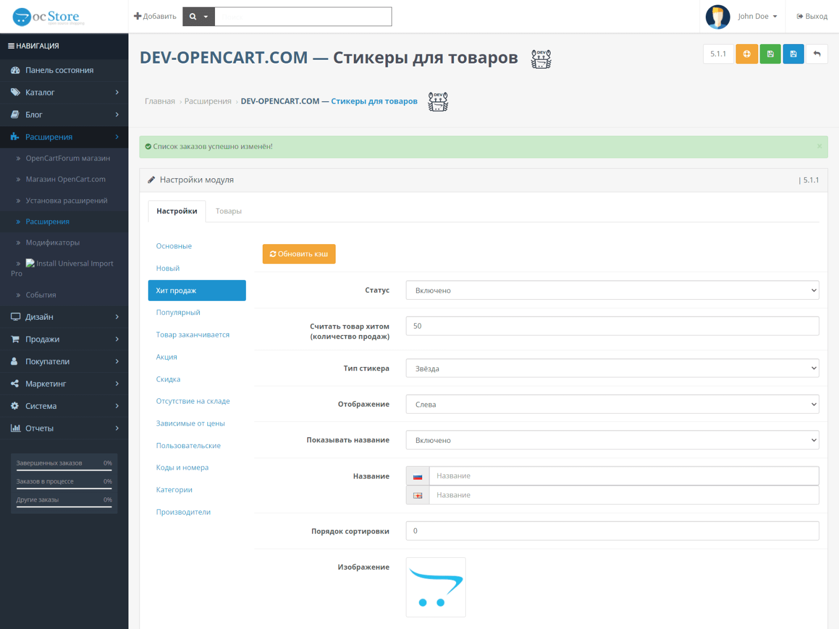
Task: Edit the sales count field with 50
Action: [x=612, y=326]
